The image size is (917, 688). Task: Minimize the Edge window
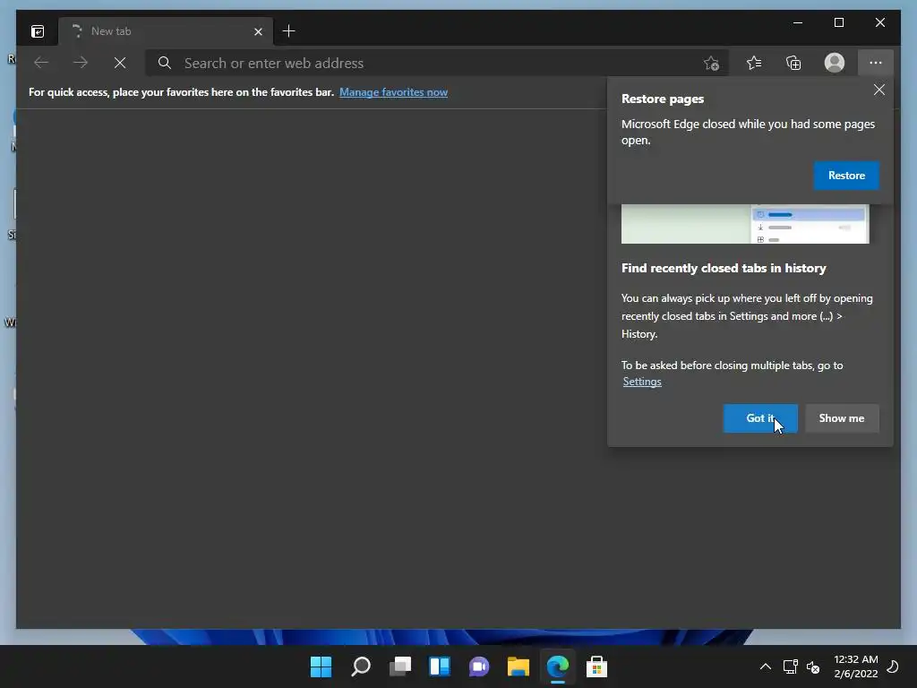[x=798, y=22]
